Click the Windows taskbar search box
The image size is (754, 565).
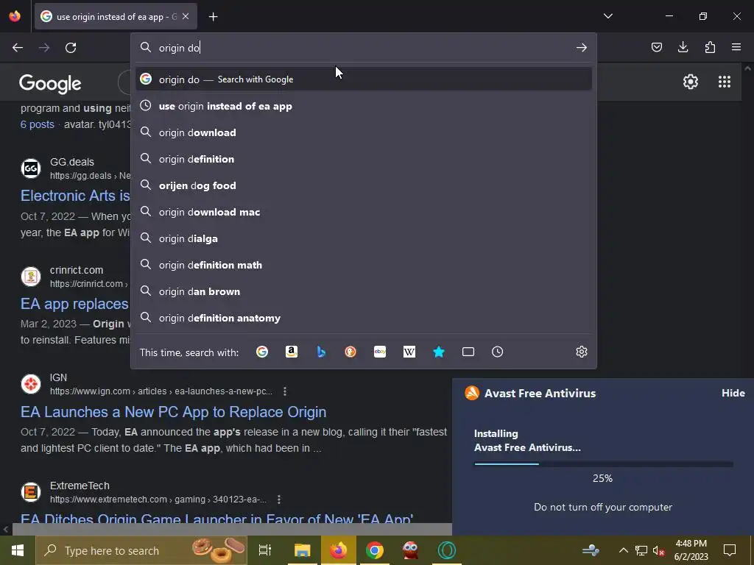pyautogui.click(x=141, y=550)
